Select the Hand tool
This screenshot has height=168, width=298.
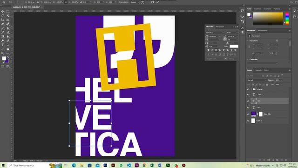tap(8, 49)
